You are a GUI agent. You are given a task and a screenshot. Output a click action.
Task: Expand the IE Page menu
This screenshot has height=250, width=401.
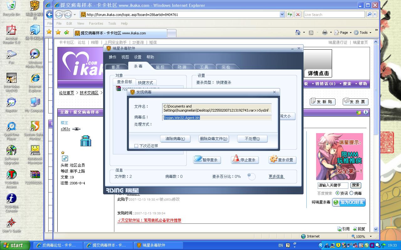tap(342, 32)
